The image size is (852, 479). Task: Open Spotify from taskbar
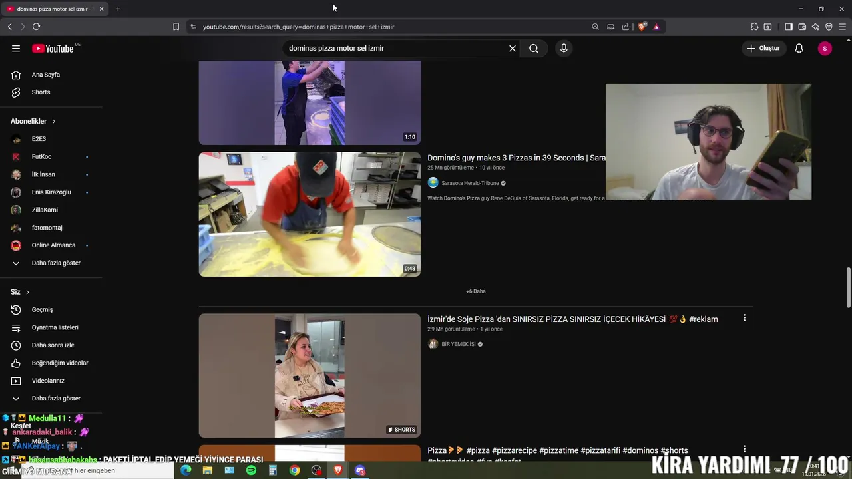(251, 470)
